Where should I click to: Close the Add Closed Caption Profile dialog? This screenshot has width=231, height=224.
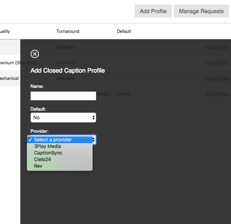[x=35, y=54]
